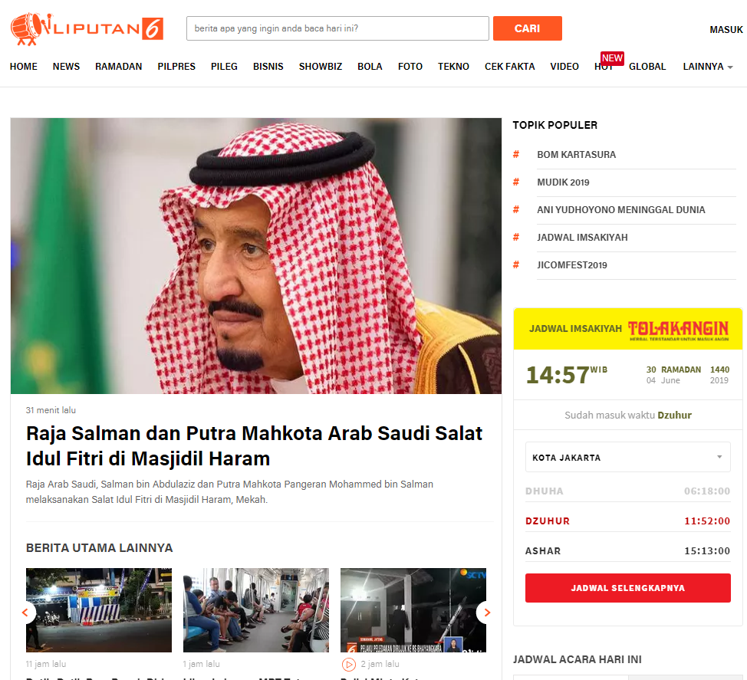747x680 pixels.
Task: Click the JADWAL SELENGKAPNYA button
Action: (x=628, y=588)
